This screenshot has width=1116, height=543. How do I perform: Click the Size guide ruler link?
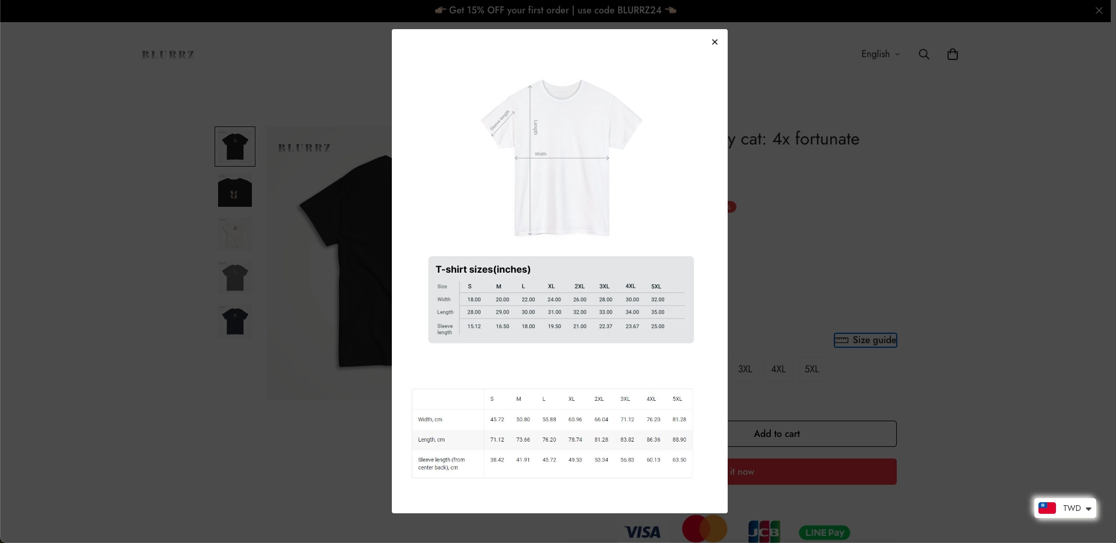point(865,340)
